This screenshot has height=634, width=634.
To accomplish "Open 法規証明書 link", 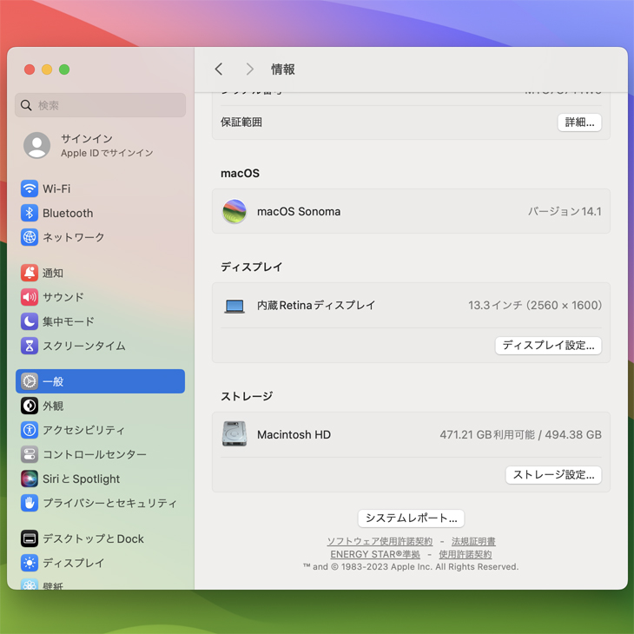I will [x=473, y=541].
